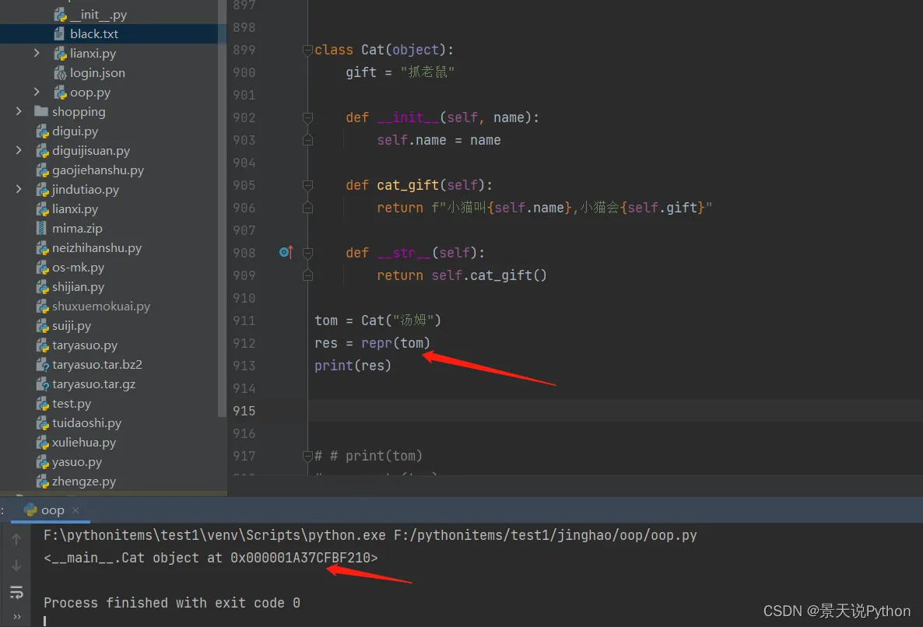The image size is (923, 627).
Task: Click the taryasuo.tar.bz2 unknown file icon
Action: click(x=42, y=365)
